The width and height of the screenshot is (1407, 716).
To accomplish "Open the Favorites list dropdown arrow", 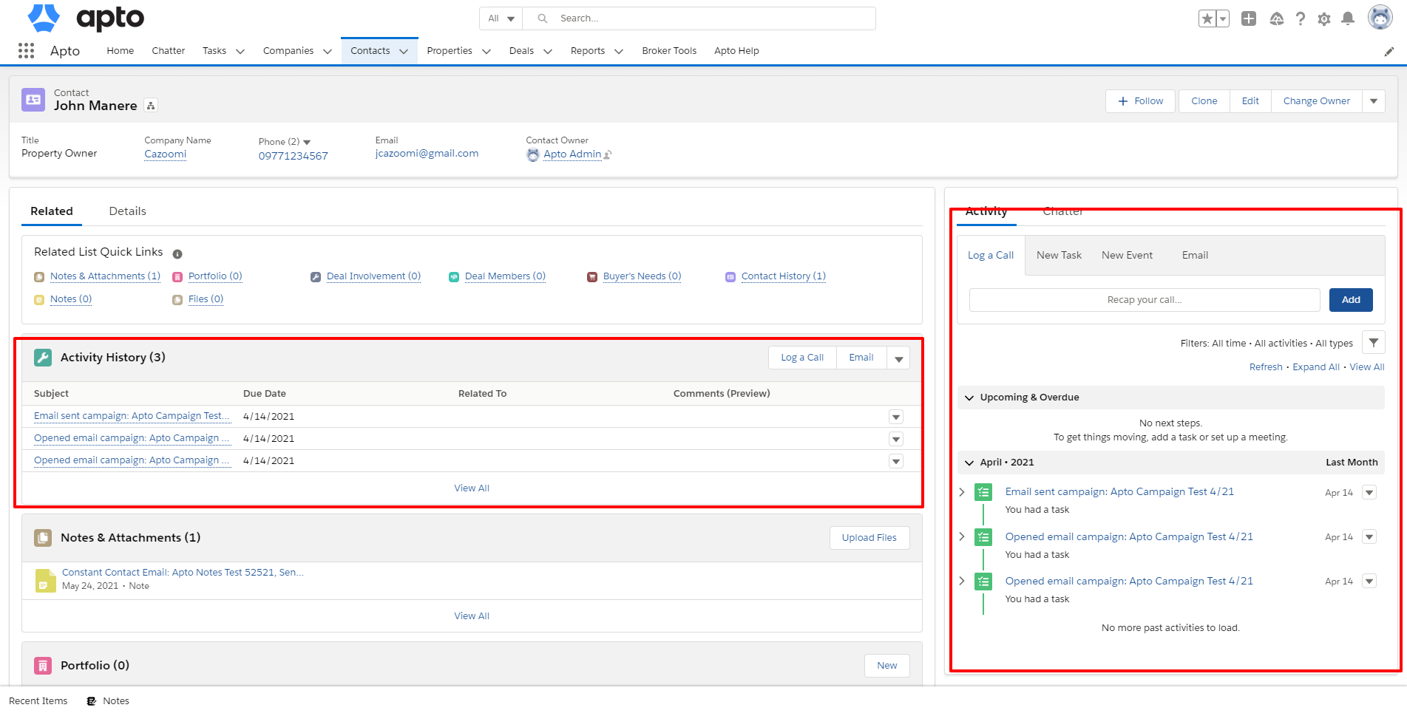I will click(x=1222, y=19).
